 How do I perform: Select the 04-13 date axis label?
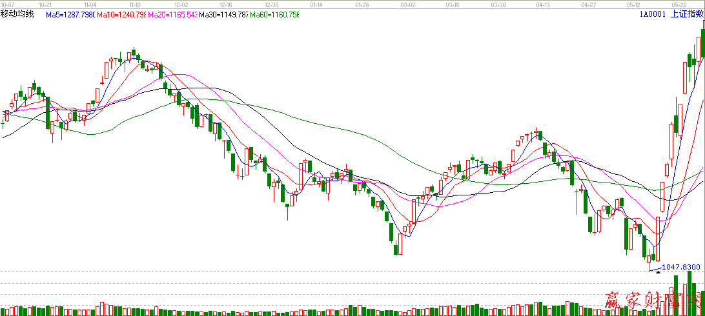pyautogui.click(x=543, y=4)
